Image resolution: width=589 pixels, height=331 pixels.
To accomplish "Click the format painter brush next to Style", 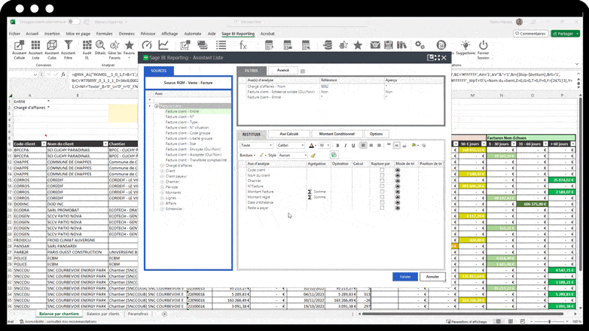I will point(313,155).
